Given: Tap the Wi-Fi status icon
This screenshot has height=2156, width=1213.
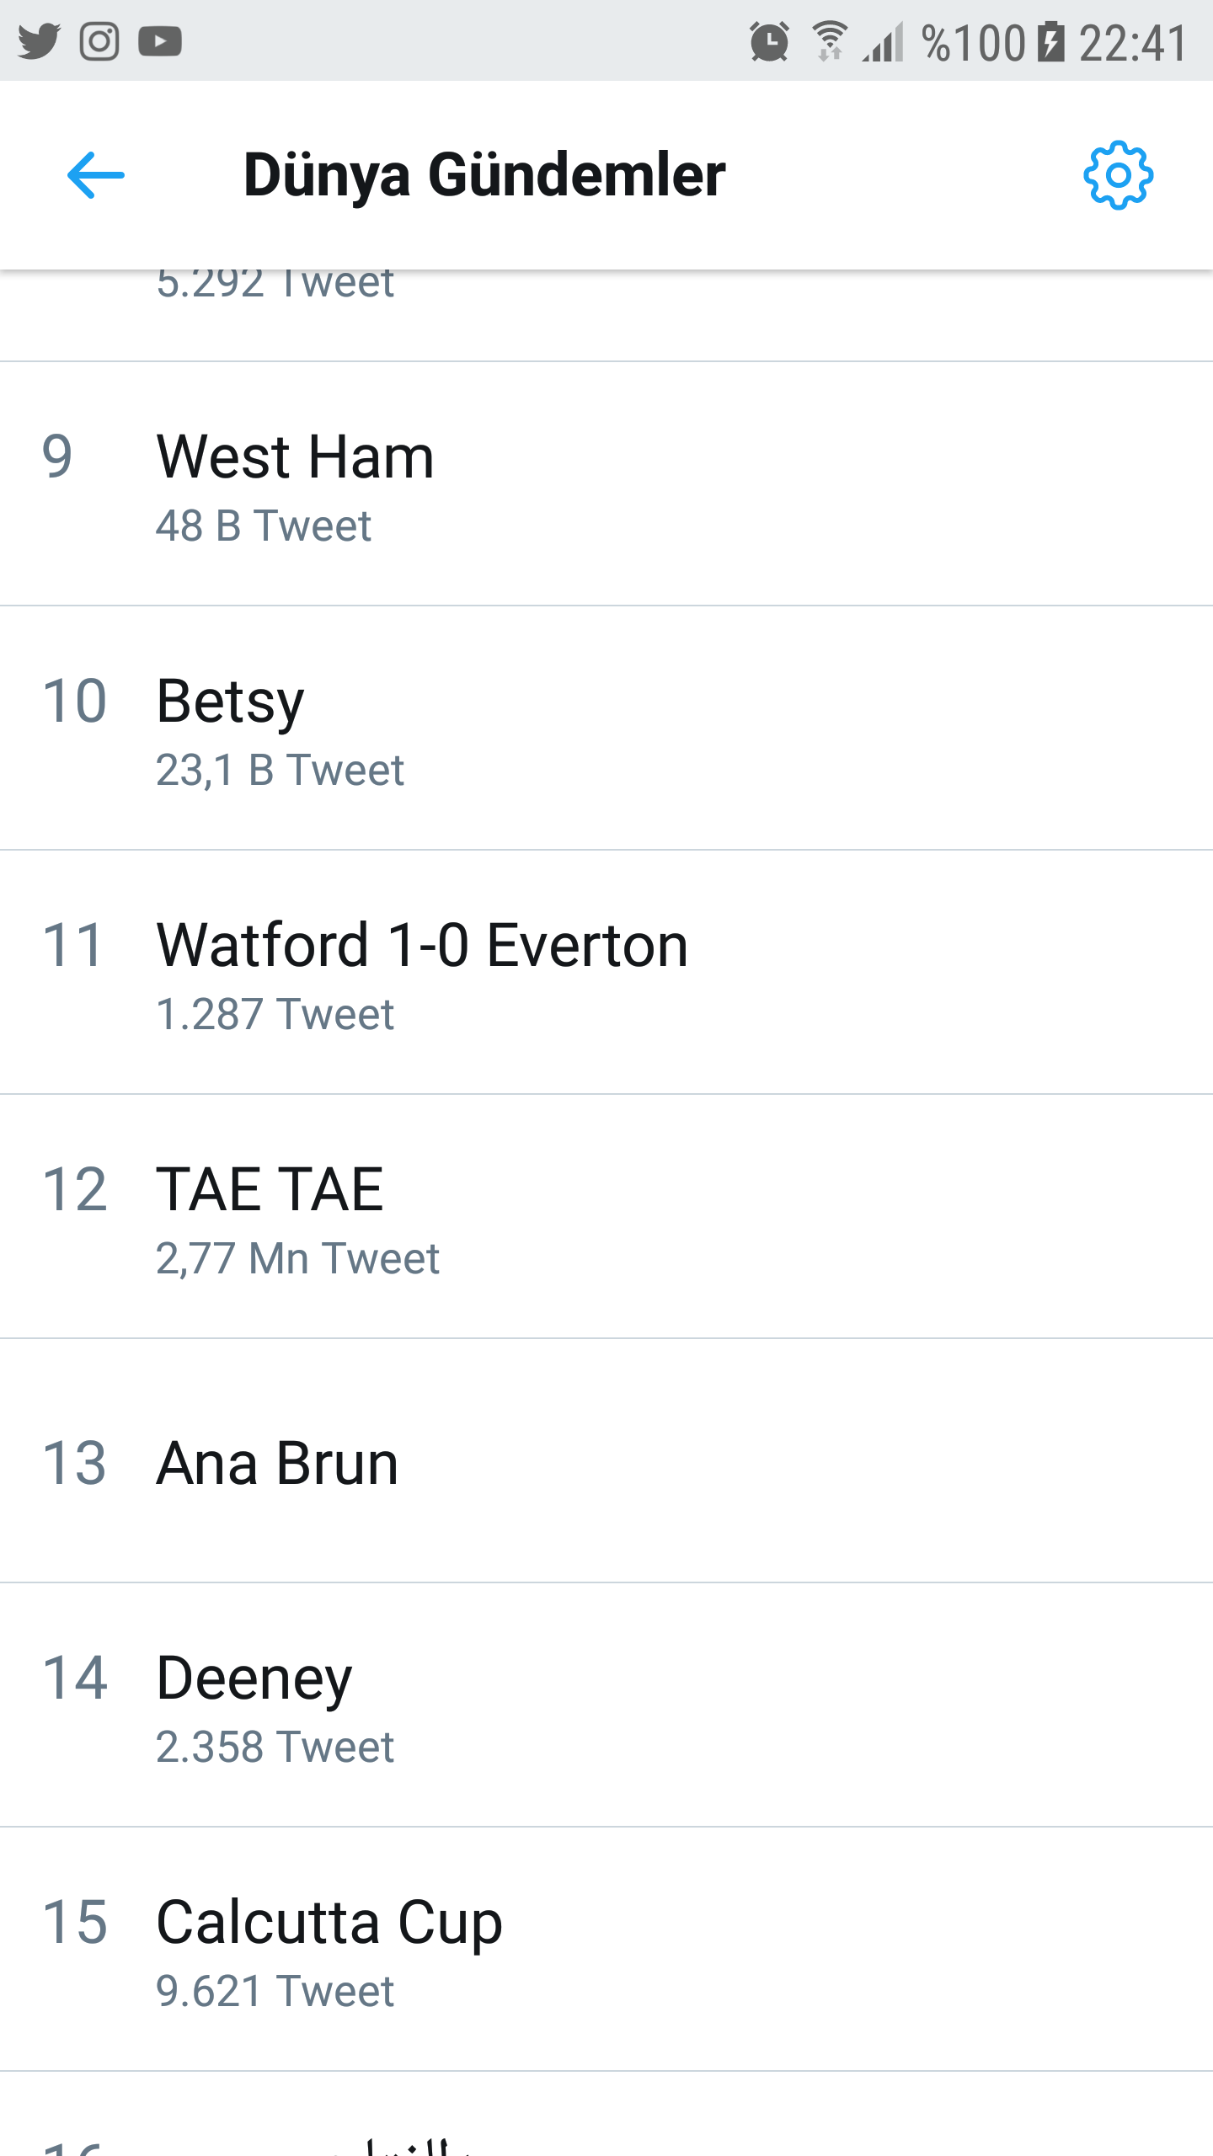Looking at the screenshot, I should [830, 42].
